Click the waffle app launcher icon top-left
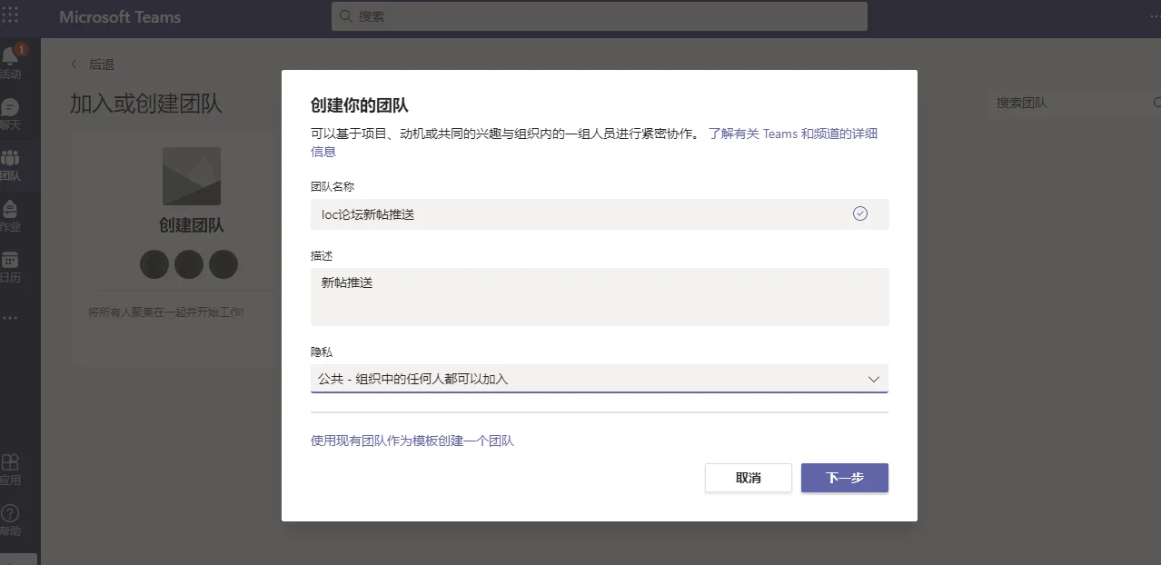1161x565 pixels. (12, 15)
